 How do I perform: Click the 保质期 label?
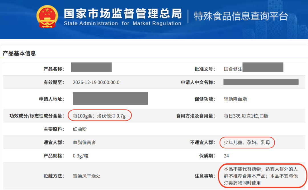pyautogui.click(x=207, y=156)
